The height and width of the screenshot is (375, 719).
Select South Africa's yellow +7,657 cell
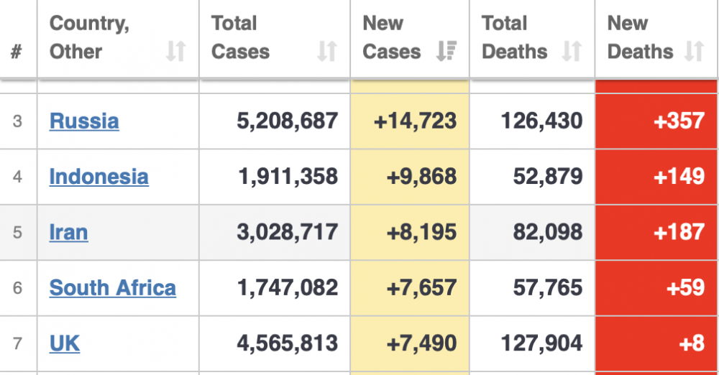coord(410,288)
